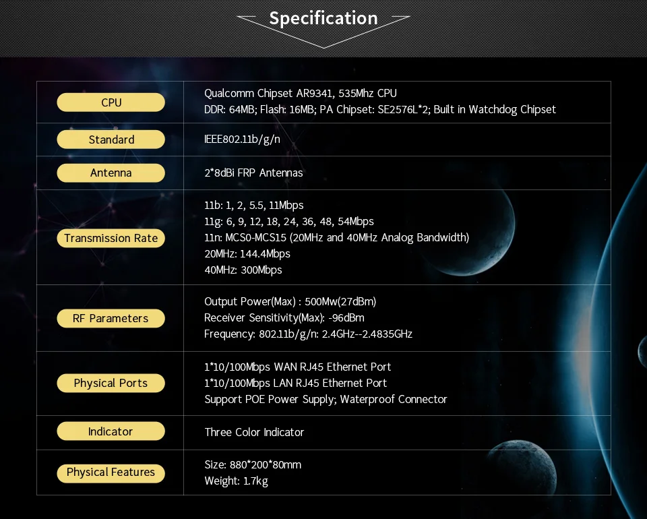Click text '20MHz: 144.4Mbps'
Image resolution: width=647 pixels, height=519 pixels.
247,253
